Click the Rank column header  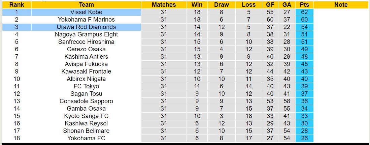(x=17, y=5)
